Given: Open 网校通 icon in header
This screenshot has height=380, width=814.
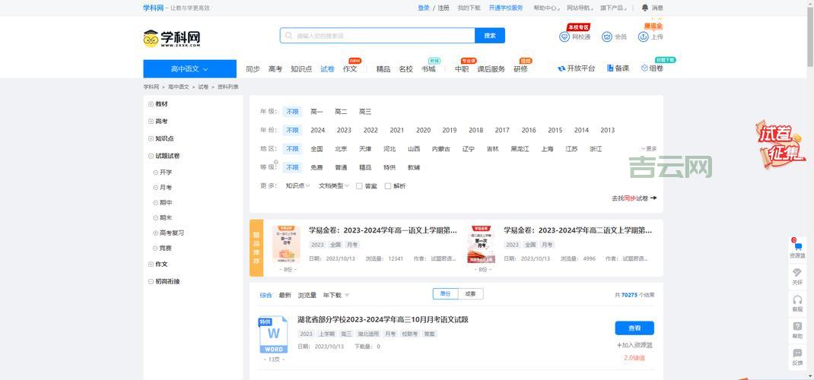Looking at the screenshot, I should pos(564,36).
